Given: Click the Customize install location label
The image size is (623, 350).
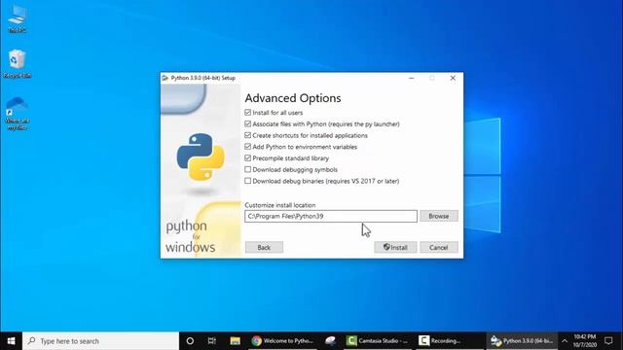Looking at the screenshot, I should 280,205.
